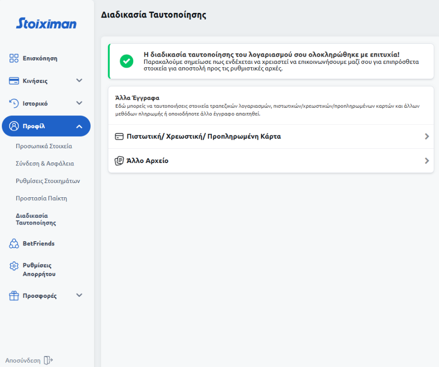This screenshot has height=367, width=439.
Task: Expand the Προσφορές submenu chevron
Action: pyautogui.click(x=79, y=296)
